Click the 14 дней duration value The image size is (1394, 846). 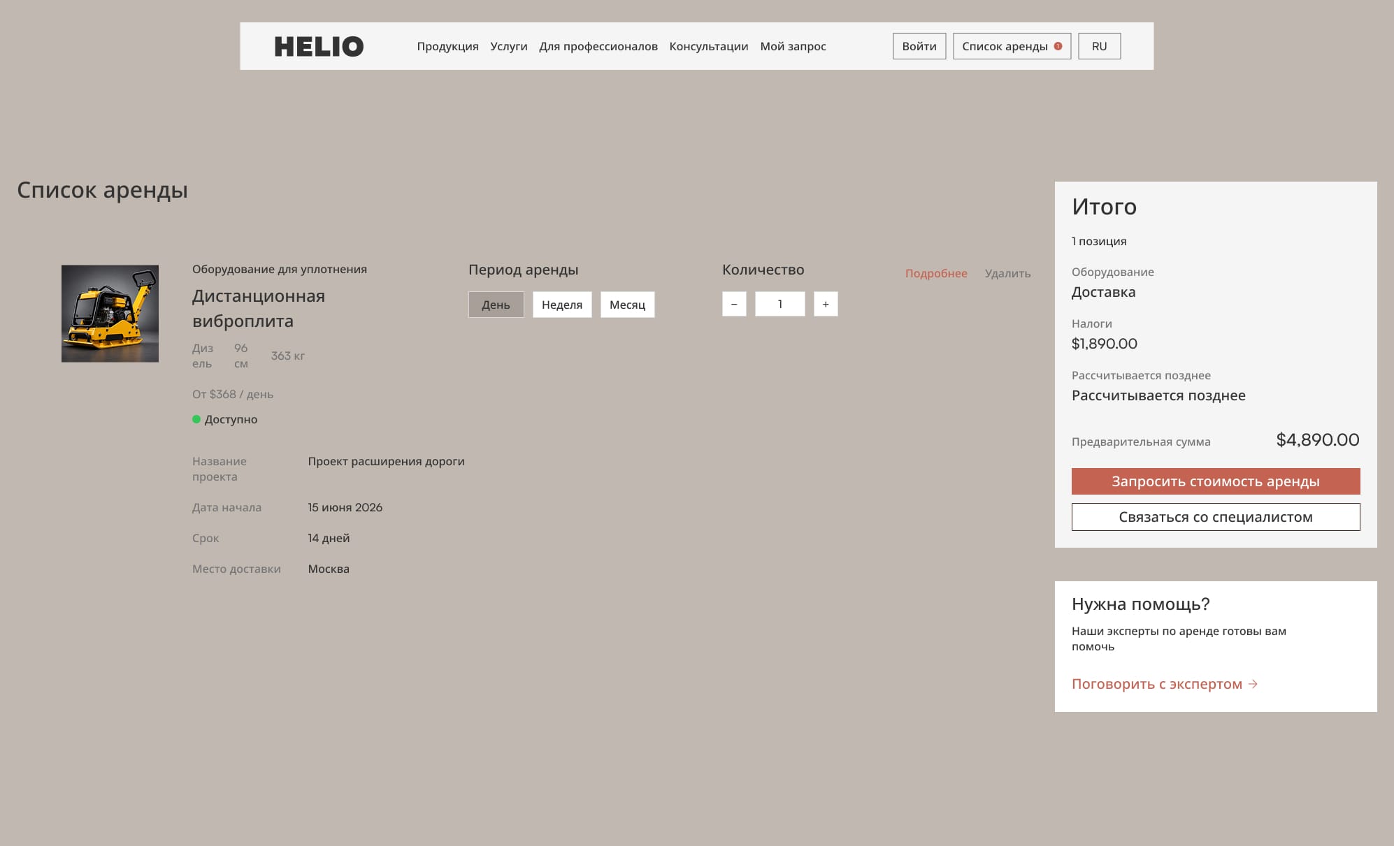pos(329,538)
